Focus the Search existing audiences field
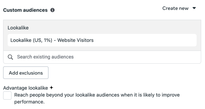 tap(102, 57)
